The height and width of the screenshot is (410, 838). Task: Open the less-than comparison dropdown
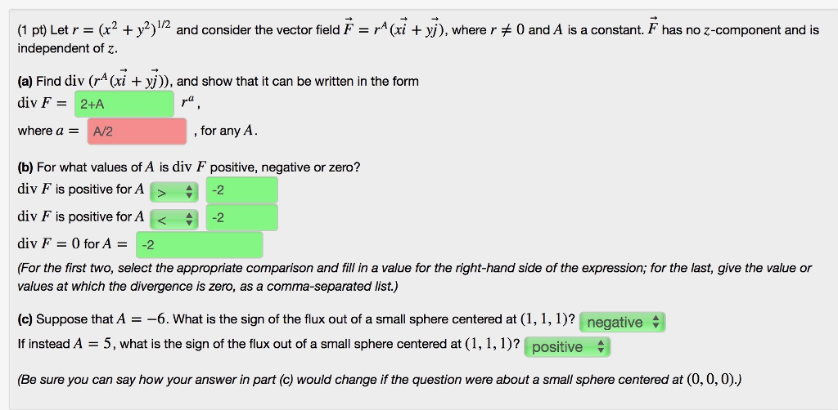coord(174,219)
